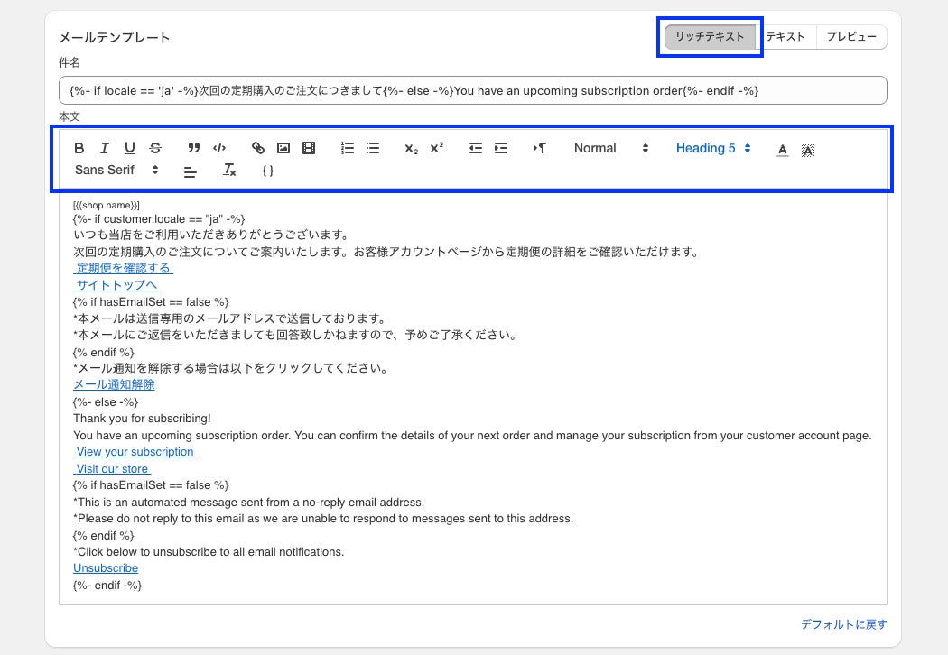Underline the selected text
948x655 pixels.
click(x=130, y=148)
